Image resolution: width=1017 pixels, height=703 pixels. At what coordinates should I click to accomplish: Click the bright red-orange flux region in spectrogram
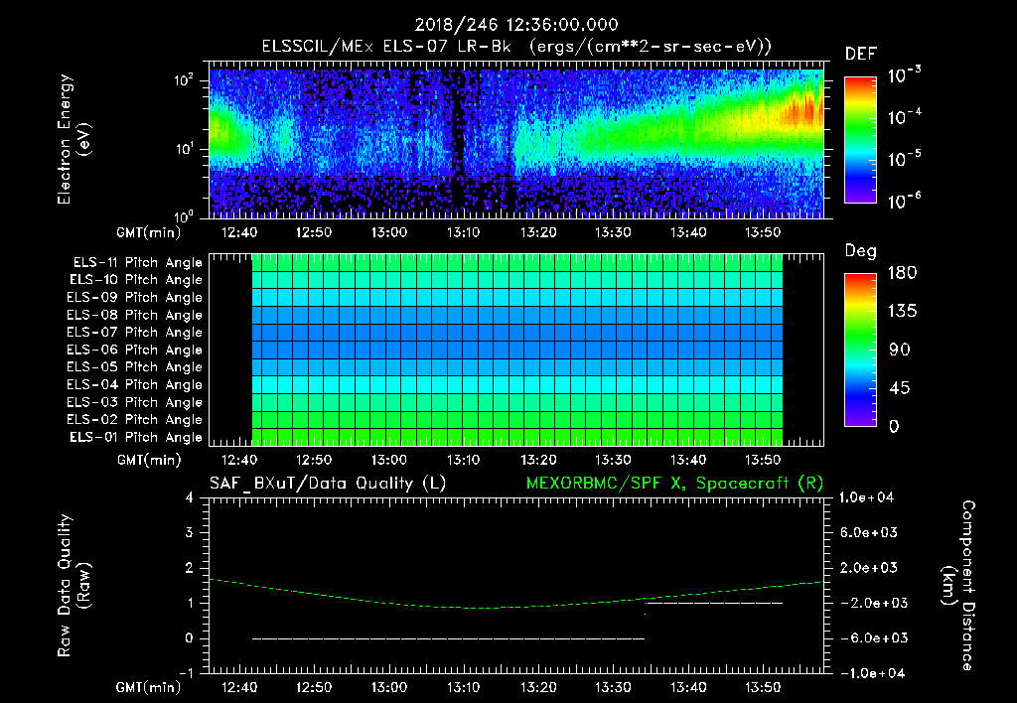801,110
